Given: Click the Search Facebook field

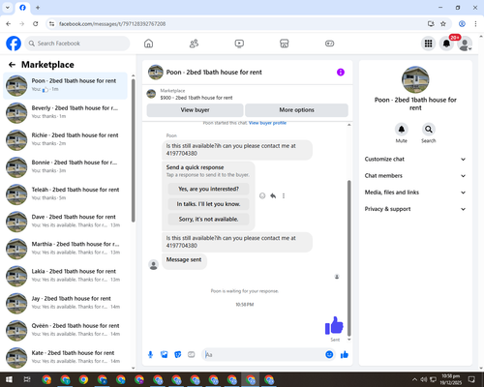Looking at the screenshot, I should pos(77,44).
